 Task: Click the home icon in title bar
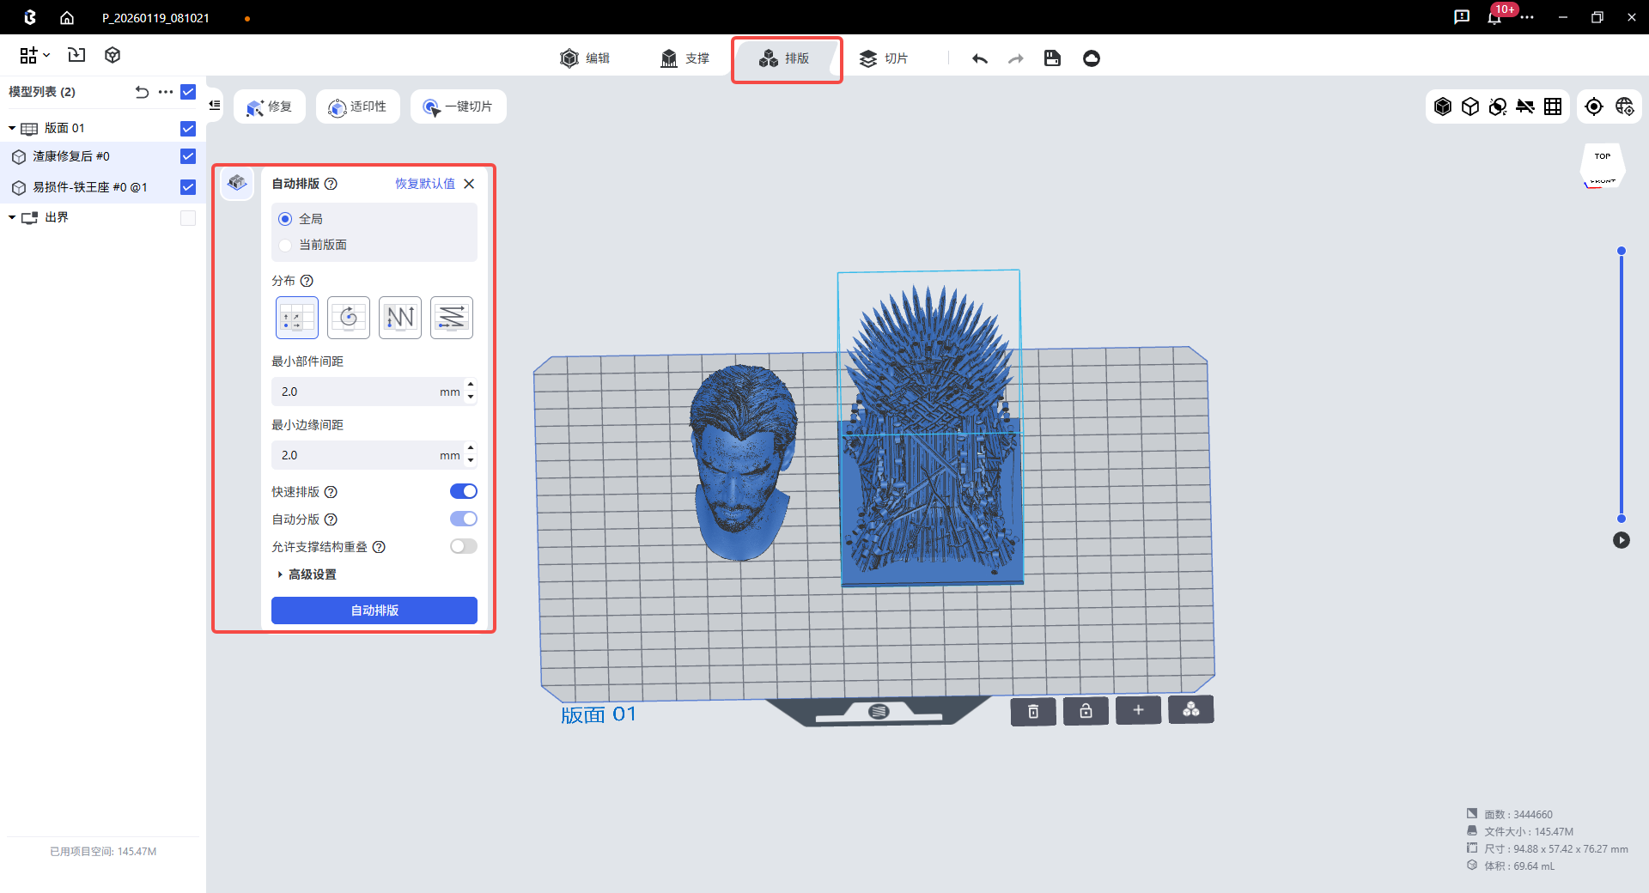click(x=67, y=17)
